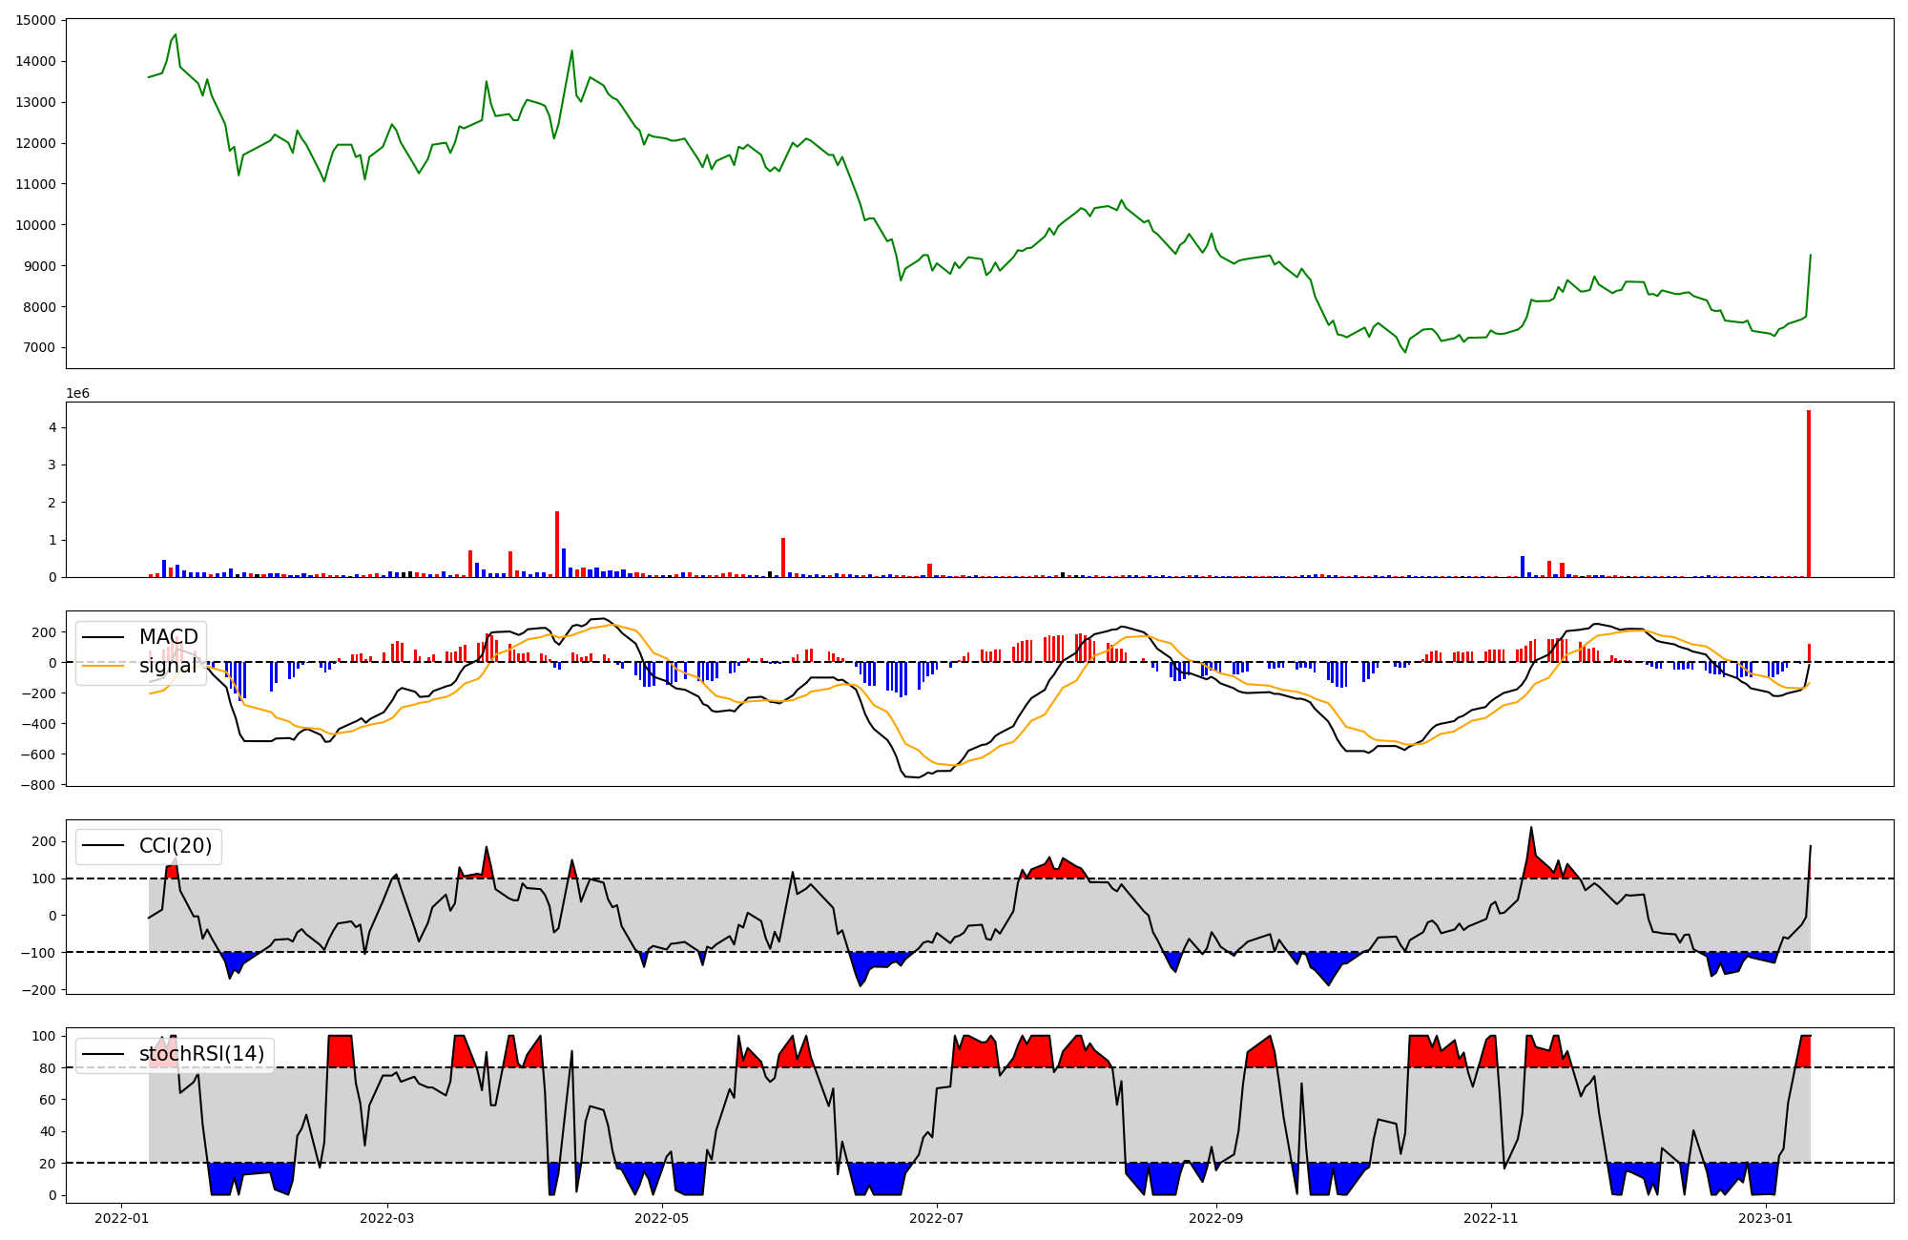
Task: Click the -800 MACD axis tick label
Action: point(38,785)
